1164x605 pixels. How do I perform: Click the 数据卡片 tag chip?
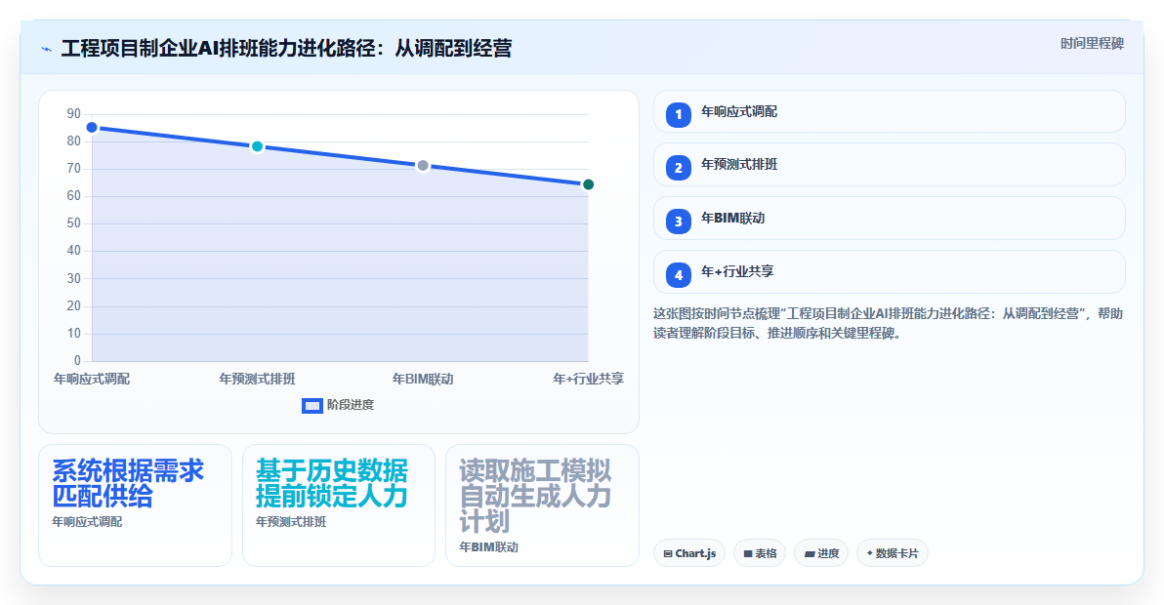click(x=893, y=553)
